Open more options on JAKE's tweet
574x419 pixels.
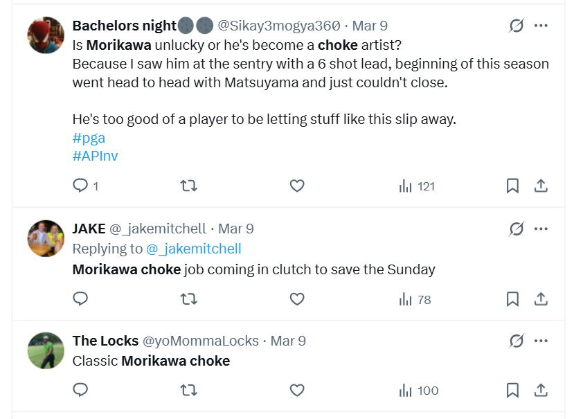(x=541, y=228)
